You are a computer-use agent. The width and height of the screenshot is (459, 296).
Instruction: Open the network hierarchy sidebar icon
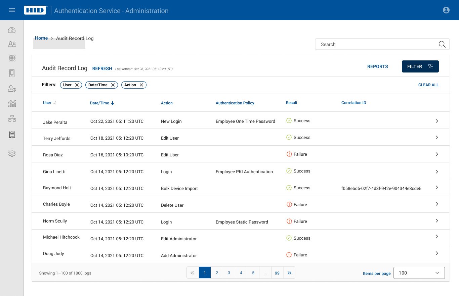pos(12,118)
